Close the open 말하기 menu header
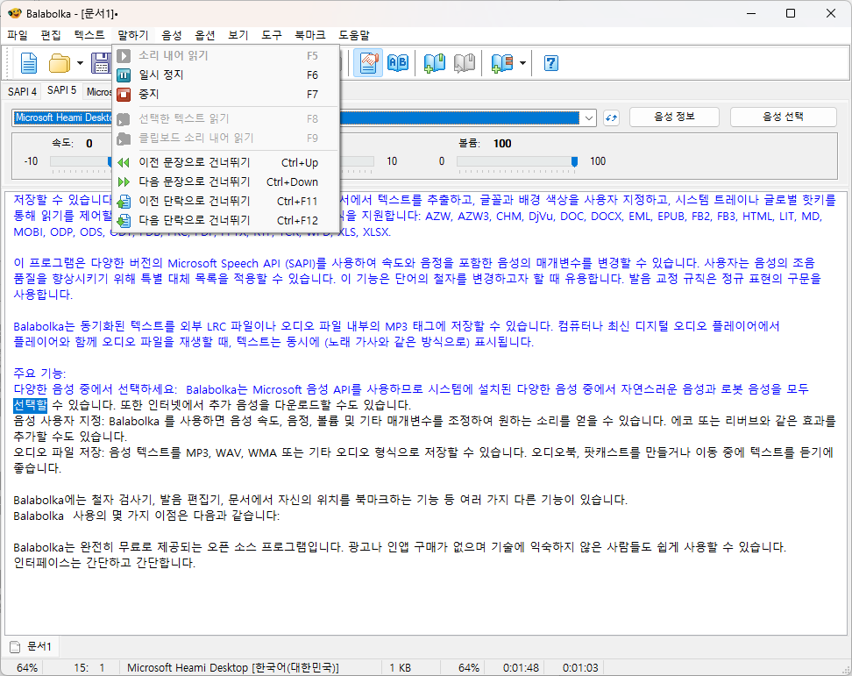This screenshot has width=852, height=676. click(x=132, y=35)
